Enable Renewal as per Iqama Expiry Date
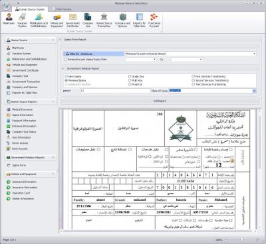The width and height of the screenshot is (266, 244). tap(66, 60)
